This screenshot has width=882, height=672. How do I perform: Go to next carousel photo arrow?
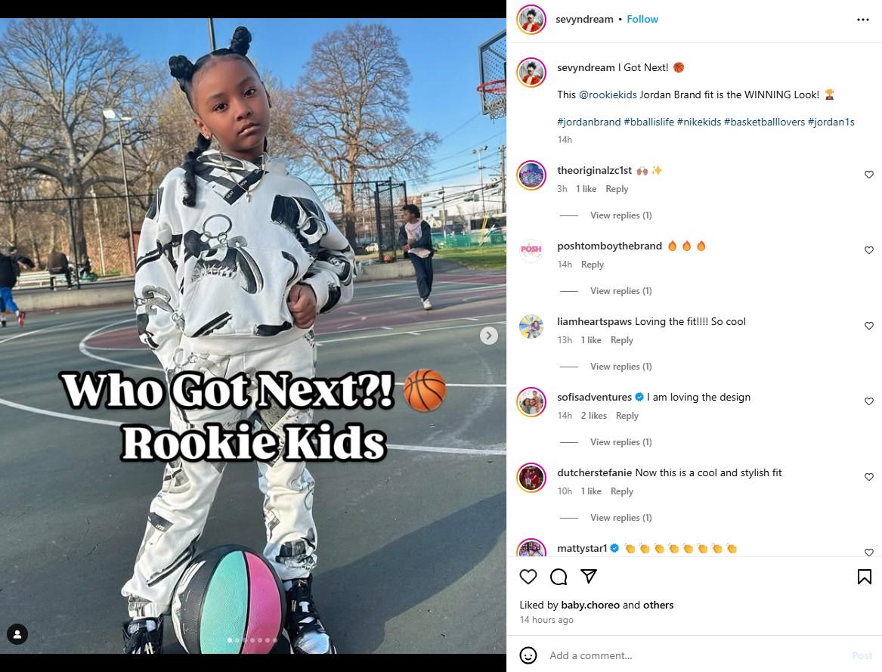(488, 336)
